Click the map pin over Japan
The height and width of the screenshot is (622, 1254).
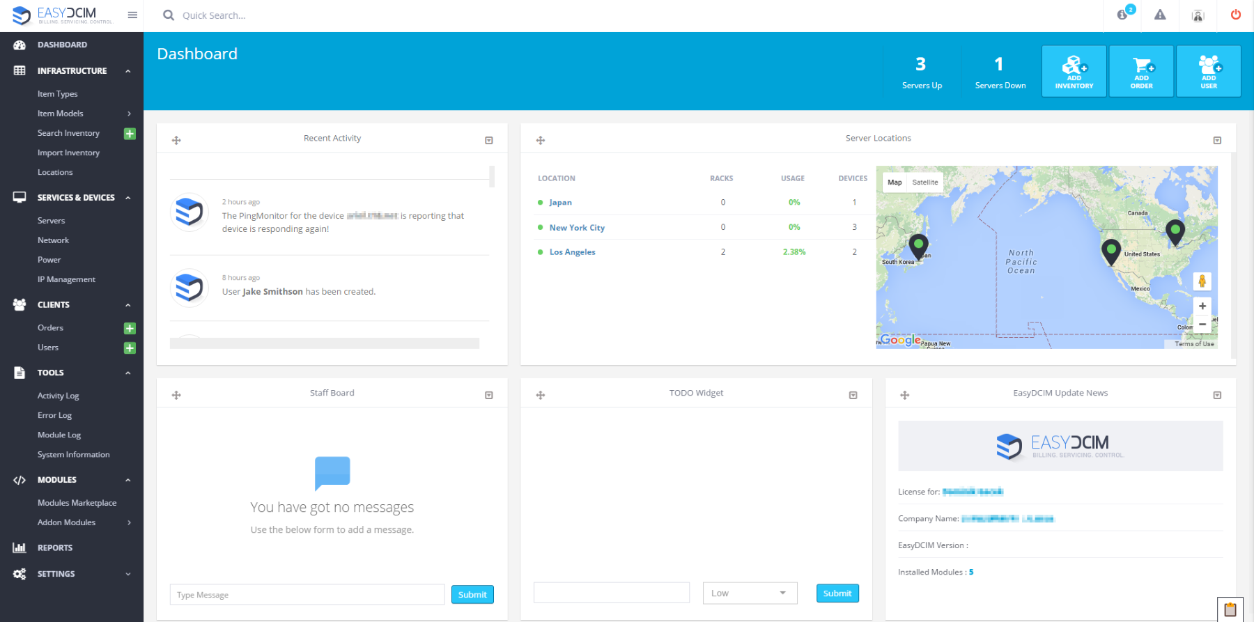[x=919, y=247]
